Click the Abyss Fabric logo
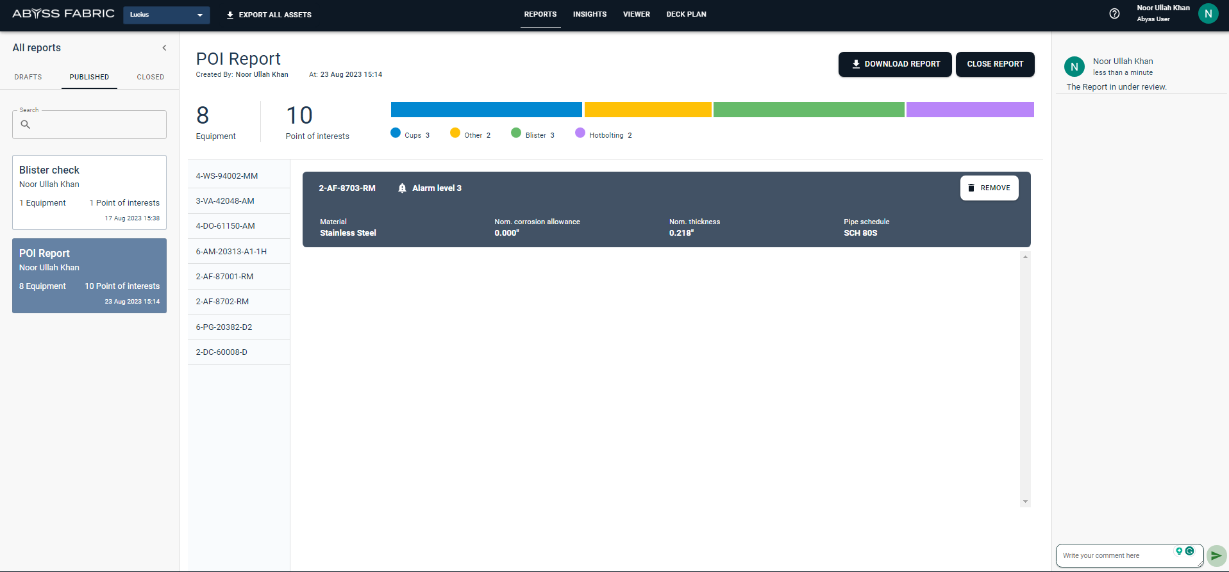This screenshot has height=572, width=1229. [x=63, y=13]
